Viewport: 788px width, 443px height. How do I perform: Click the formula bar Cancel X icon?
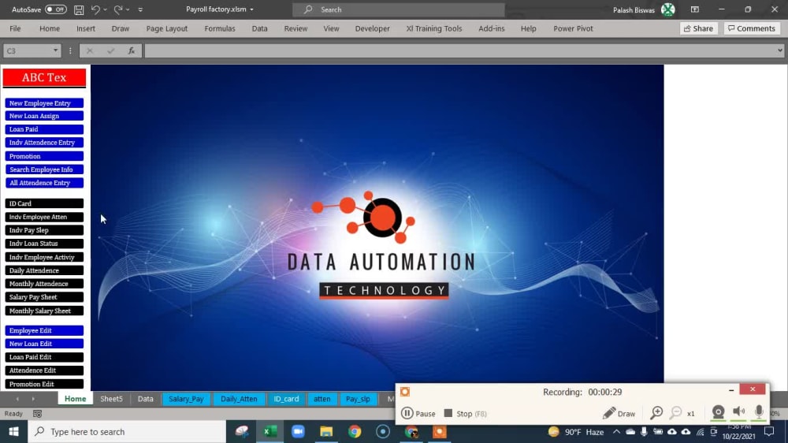[x=90, y=50]
